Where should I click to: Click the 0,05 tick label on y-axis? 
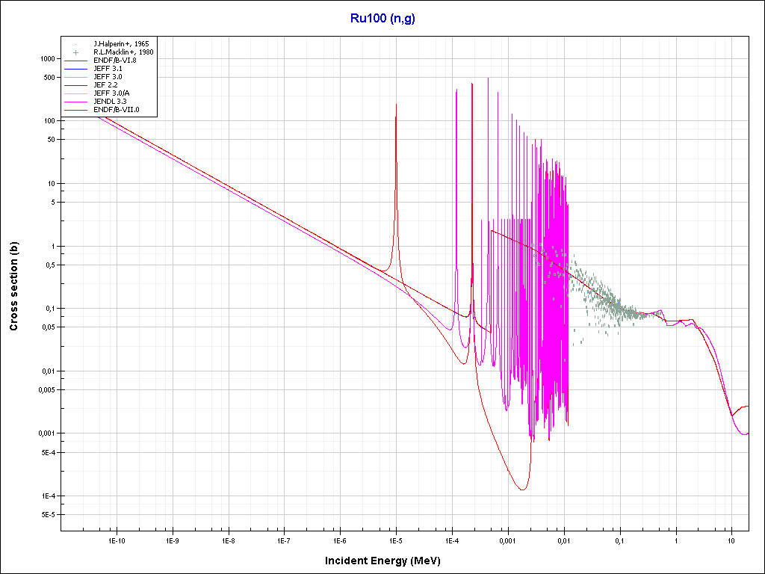click(48, 327)
